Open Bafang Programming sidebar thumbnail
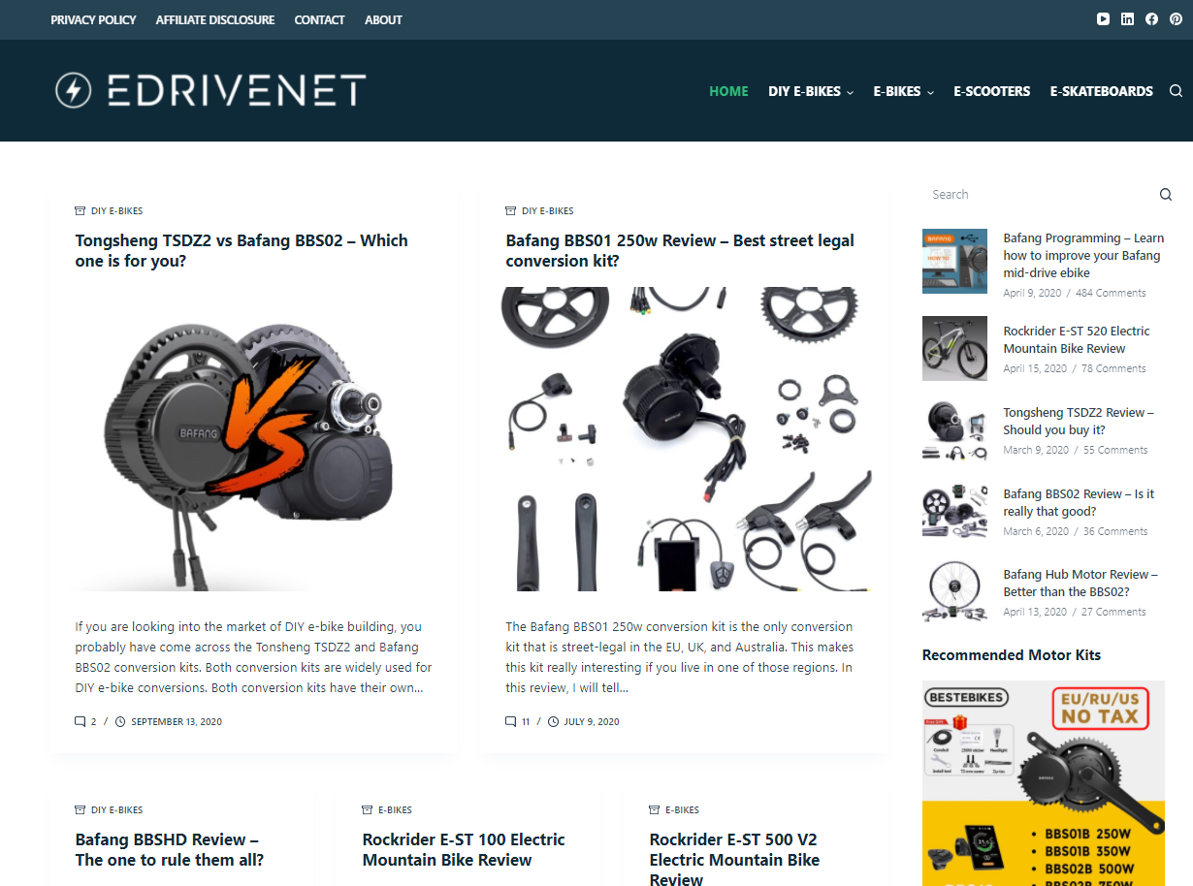This screenshot has height=886, width=1193. click(x=954, y=261)
